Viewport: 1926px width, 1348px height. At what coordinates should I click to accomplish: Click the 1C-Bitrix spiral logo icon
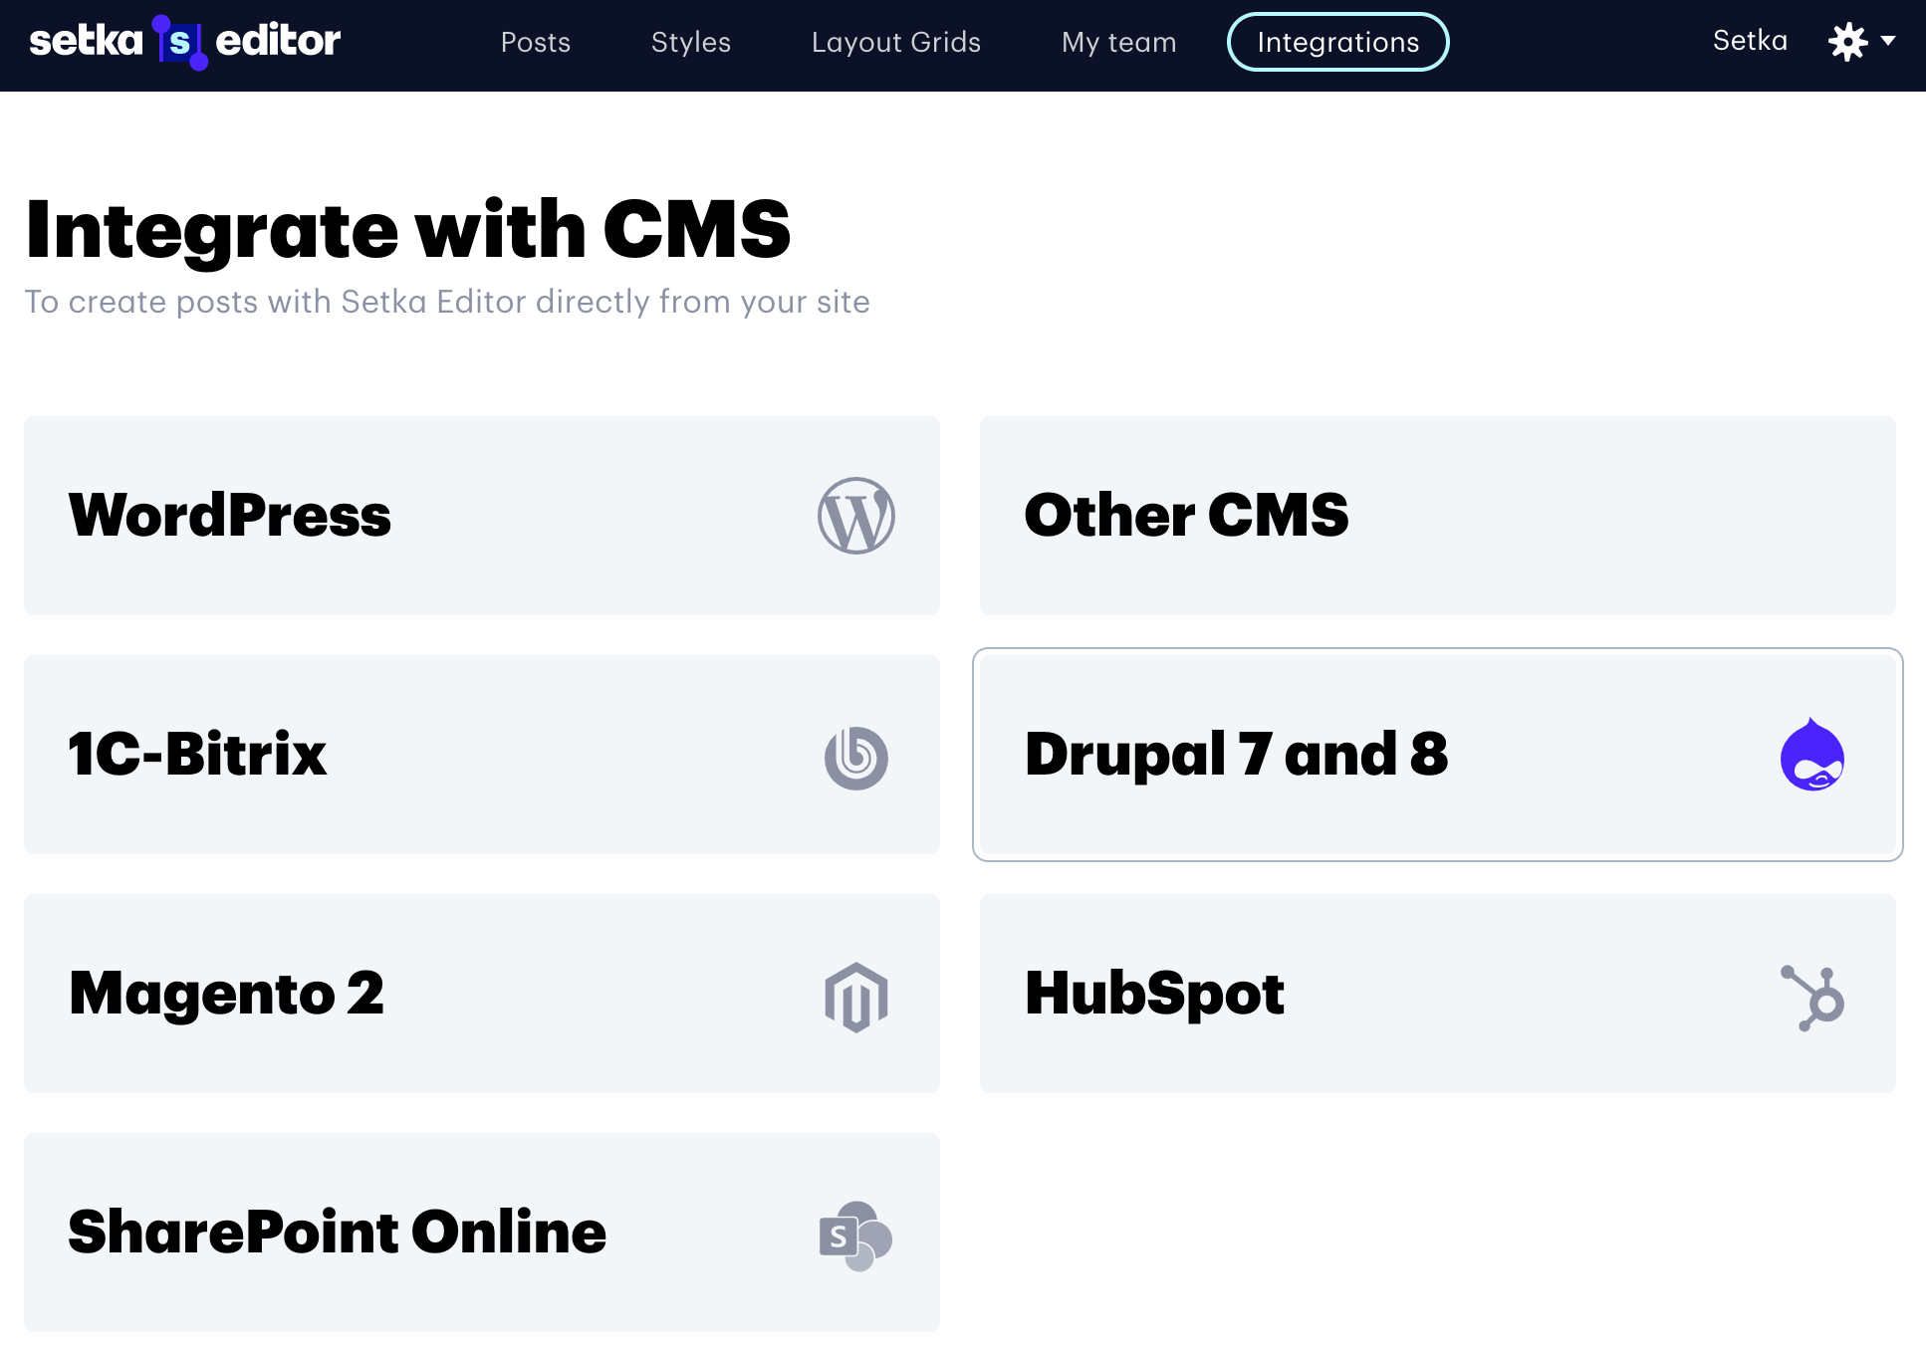coord(855,758)
